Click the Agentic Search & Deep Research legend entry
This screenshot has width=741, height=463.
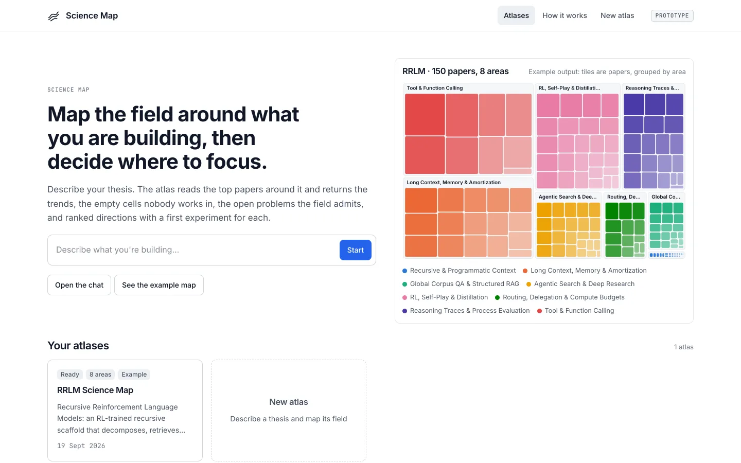click(580, 284)
